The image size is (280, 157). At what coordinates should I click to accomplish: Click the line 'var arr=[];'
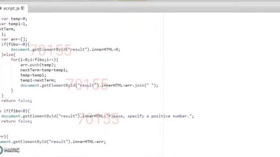[x=14, y=39]
